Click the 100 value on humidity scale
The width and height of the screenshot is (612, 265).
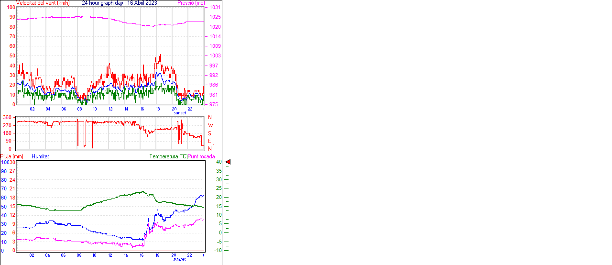(5, 163)
